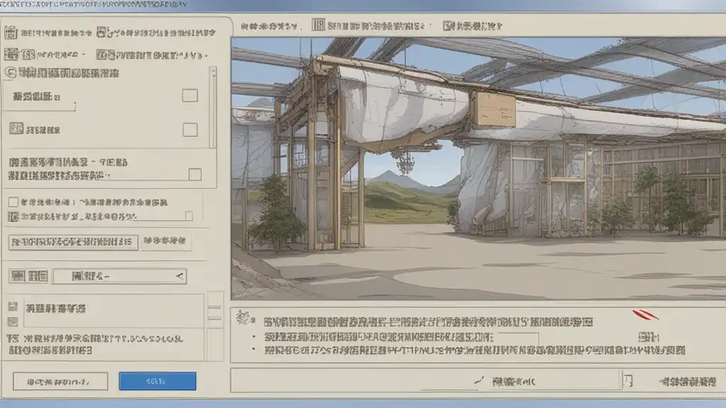Tick the second checkbox in the scrollable list
This screenshot has width=726, height=408.
pyautogui.click(x=189, y=130)
